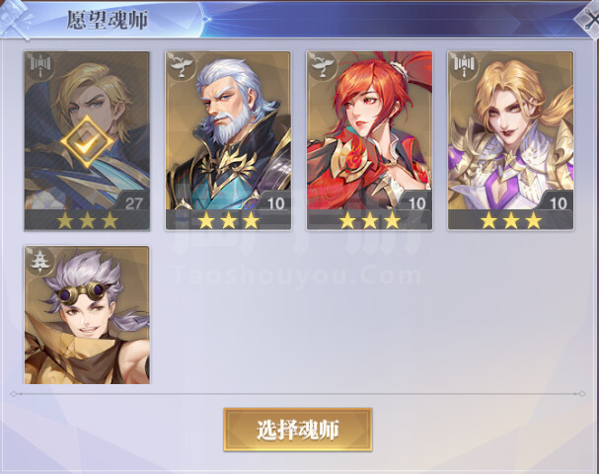Click the star row beneath the red-haired woman

click(x=370, y=220)
